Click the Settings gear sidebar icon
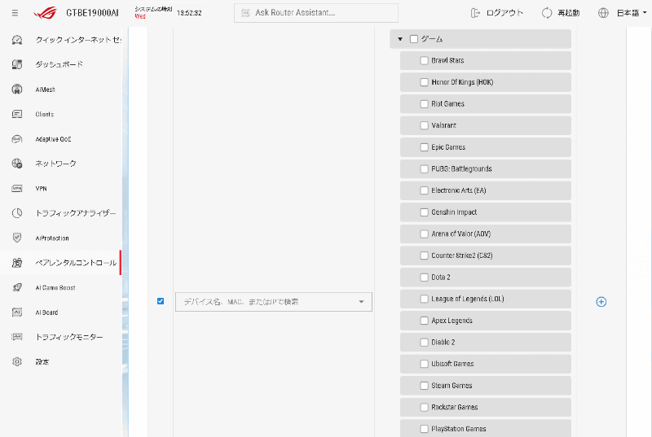The image size is (652, 437). click(17, 362)
